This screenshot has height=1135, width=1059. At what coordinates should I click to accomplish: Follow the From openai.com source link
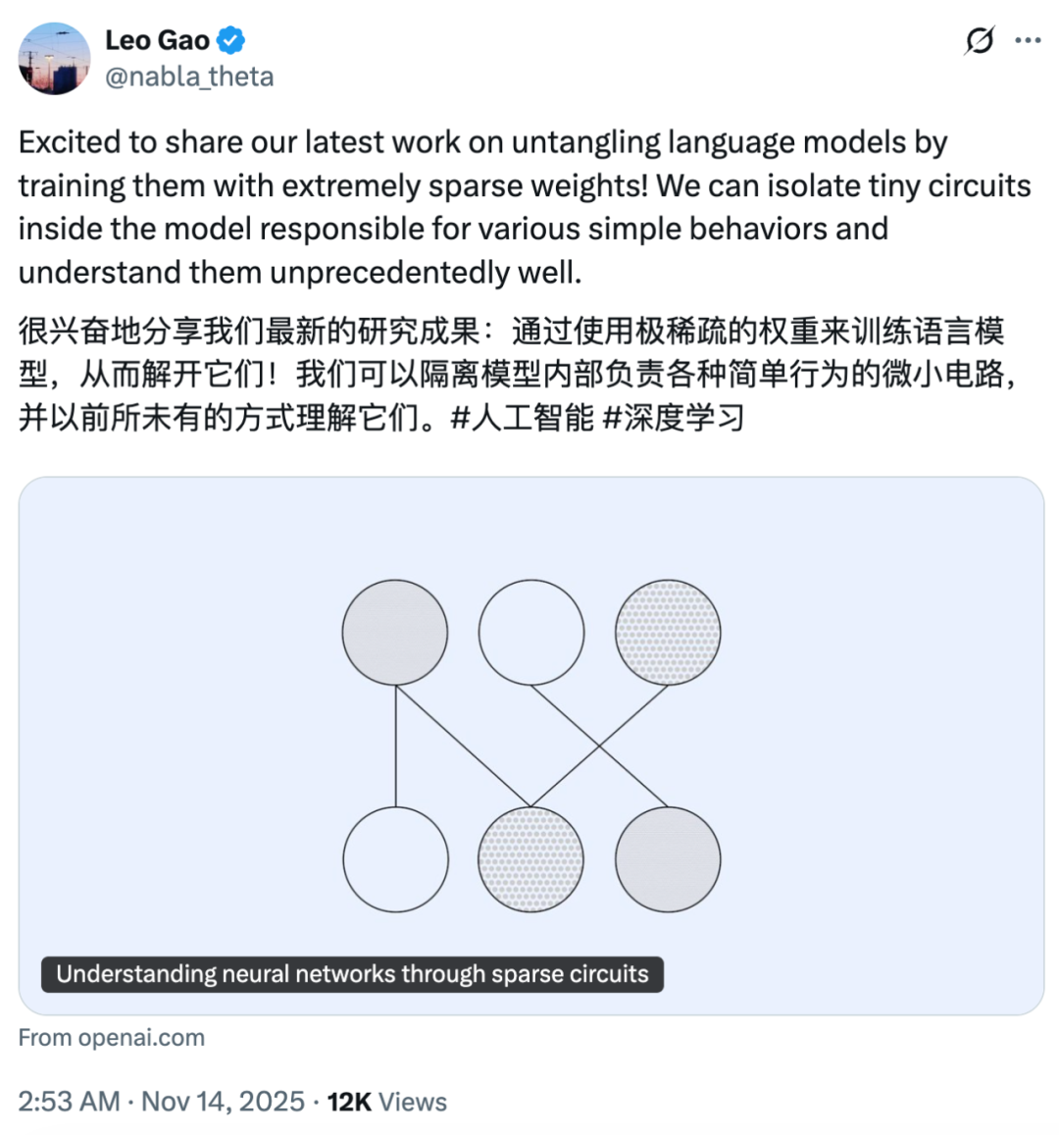pos(111,1037)
